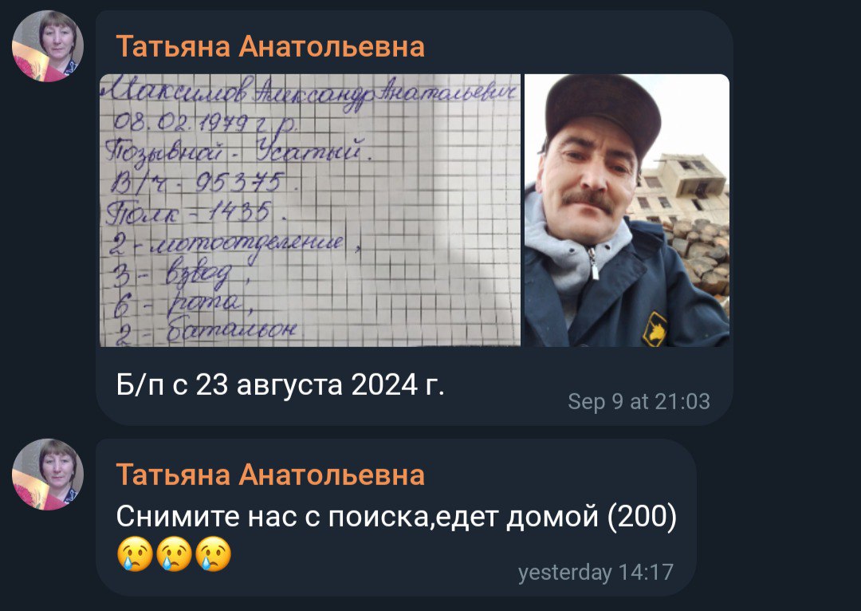Tap the '(200)' text in the second message
861x611 pixels.
(642, 517)
